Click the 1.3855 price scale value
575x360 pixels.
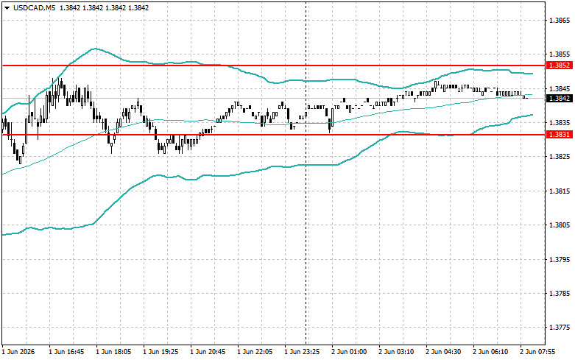tap(560, 54)
